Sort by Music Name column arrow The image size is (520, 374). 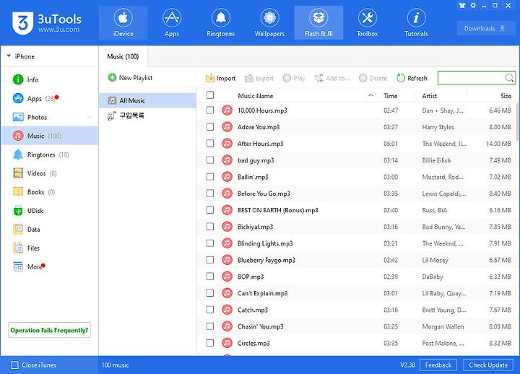pos(370,95)
